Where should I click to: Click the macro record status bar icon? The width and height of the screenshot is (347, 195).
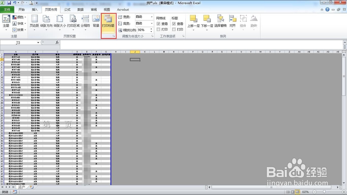point(15,192)
